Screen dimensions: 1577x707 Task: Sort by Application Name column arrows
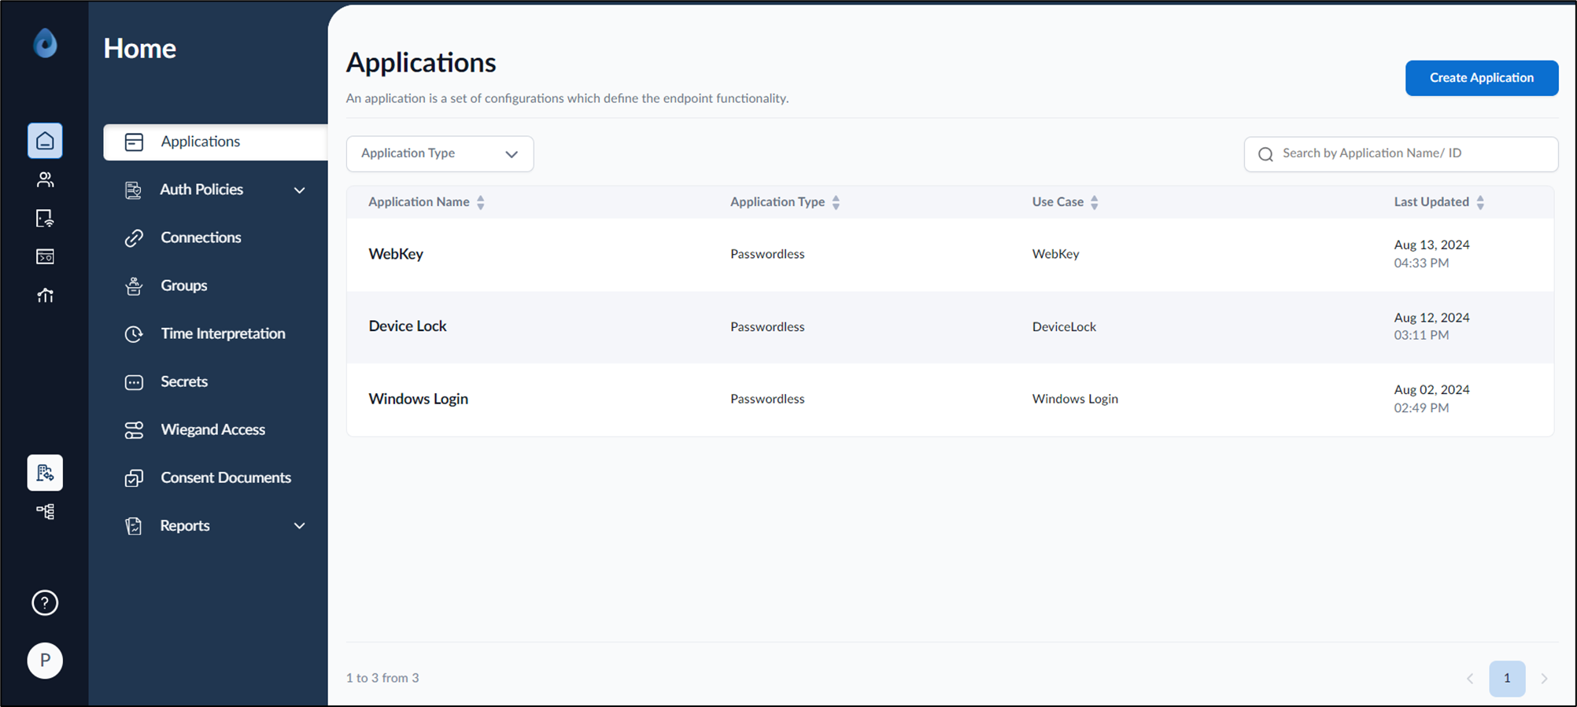pyautogui.click(x=481, y=203)
